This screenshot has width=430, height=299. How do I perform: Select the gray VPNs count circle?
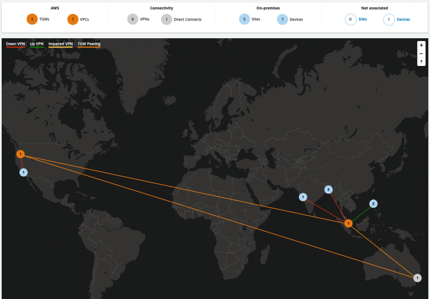pyautogui.click(x=133, y=19)
